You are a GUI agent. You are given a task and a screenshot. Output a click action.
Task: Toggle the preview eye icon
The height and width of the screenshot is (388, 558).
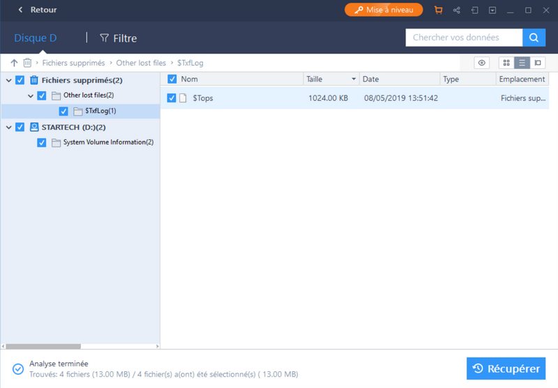[482, 63]
